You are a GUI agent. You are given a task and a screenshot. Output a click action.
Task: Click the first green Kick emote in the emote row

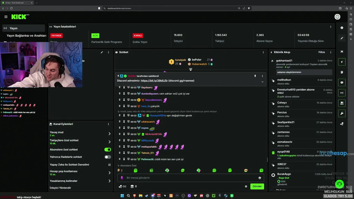136,171
